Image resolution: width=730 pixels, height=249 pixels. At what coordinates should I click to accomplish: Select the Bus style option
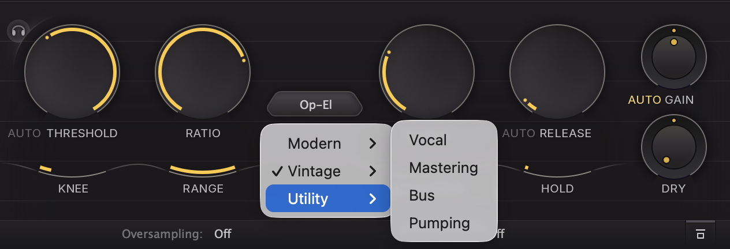pos(422,195)
